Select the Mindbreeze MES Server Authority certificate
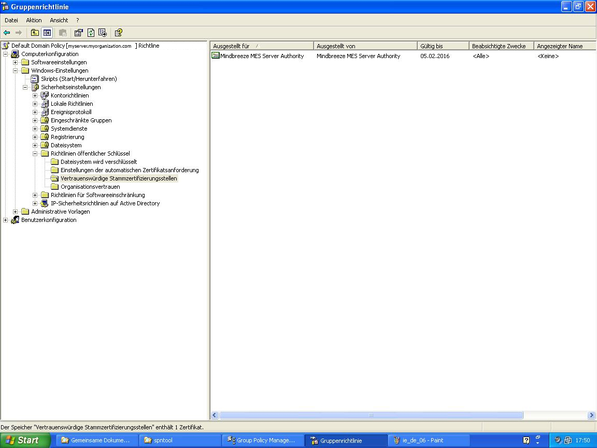597x448 pixels. 262,56
